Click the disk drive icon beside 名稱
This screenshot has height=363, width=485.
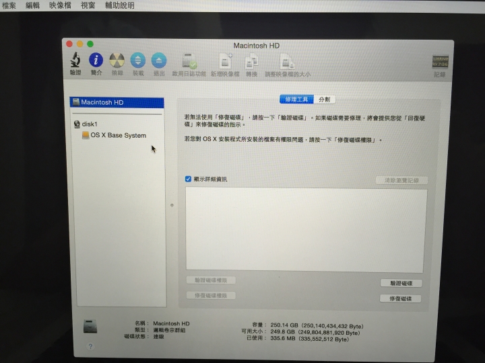[x=90, y=326]
